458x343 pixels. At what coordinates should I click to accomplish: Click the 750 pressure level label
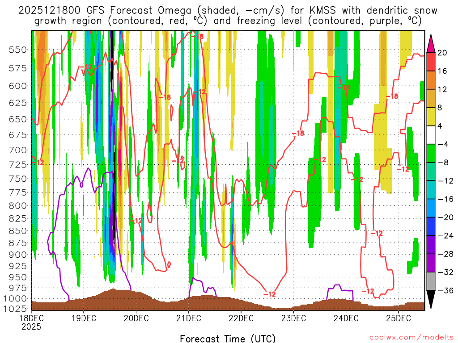[x=18, y=179]
